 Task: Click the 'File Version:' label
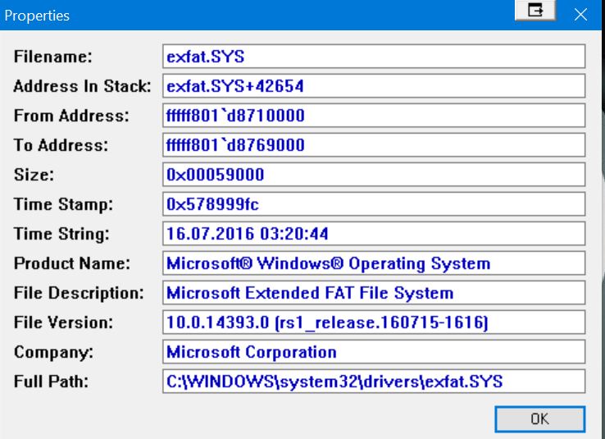coord(63,322)
